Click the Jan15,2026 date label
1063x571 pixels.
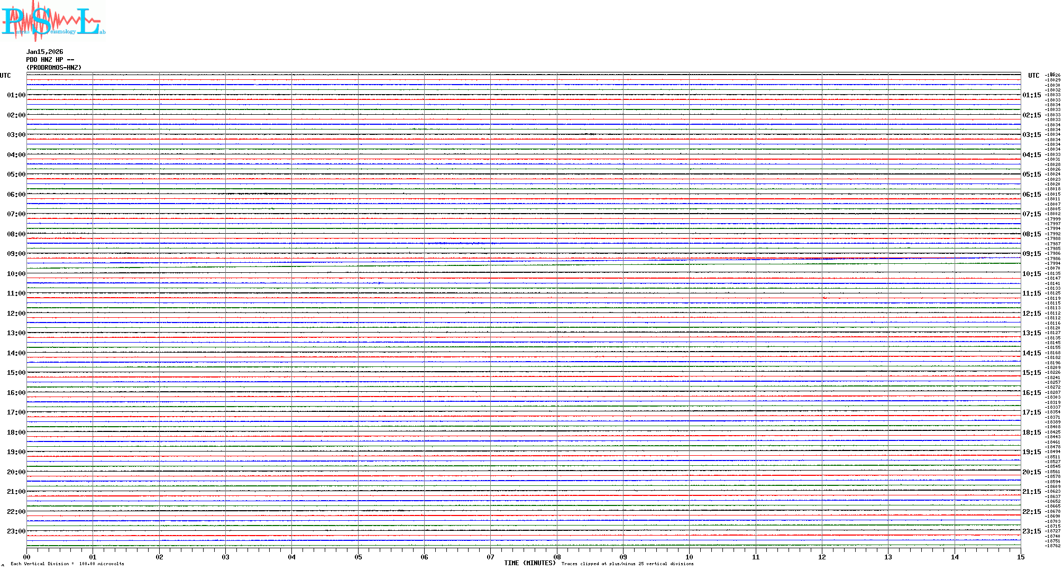44,52
